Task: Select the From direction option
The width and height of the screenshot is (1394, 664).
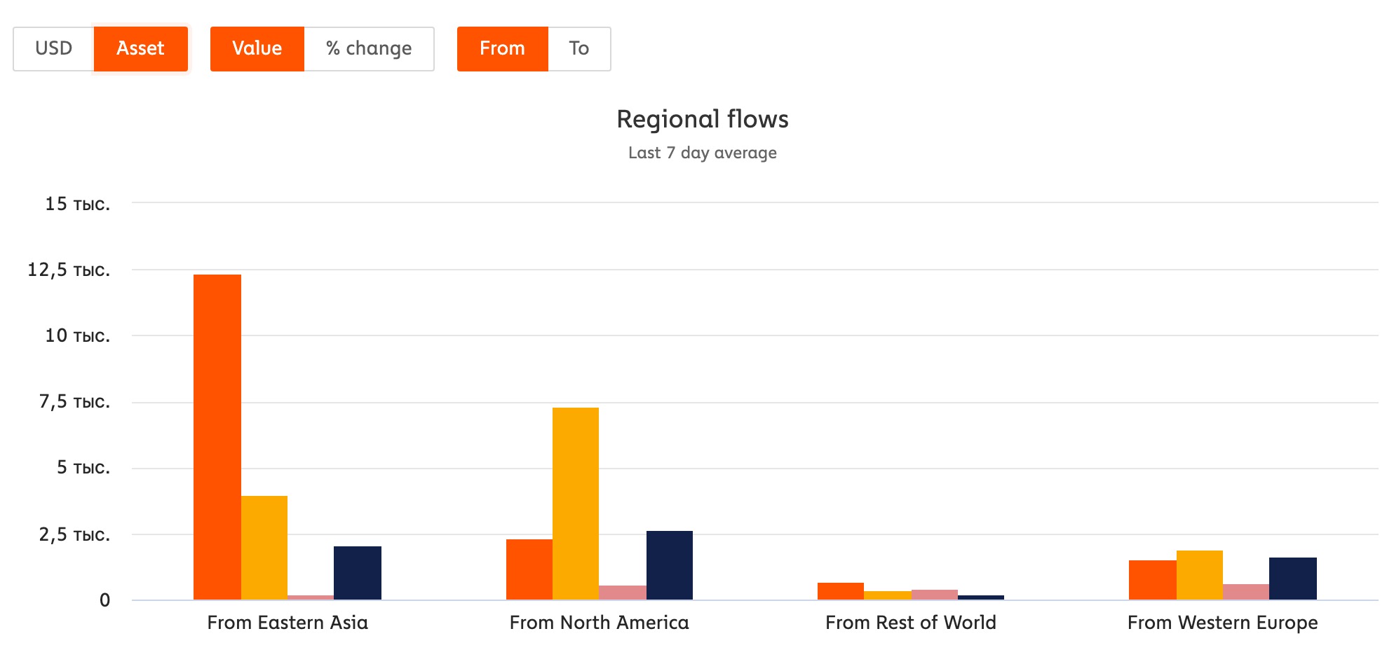Action: pyautogui.click(x=502, y=48)
